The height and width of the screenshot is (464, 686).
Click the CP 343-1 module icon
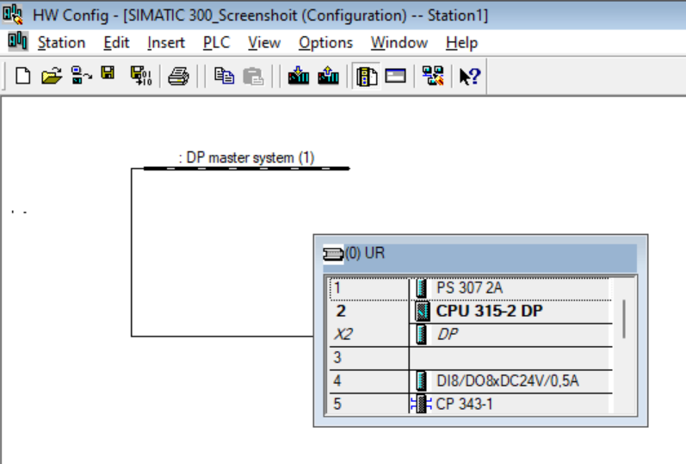(421, 404)
